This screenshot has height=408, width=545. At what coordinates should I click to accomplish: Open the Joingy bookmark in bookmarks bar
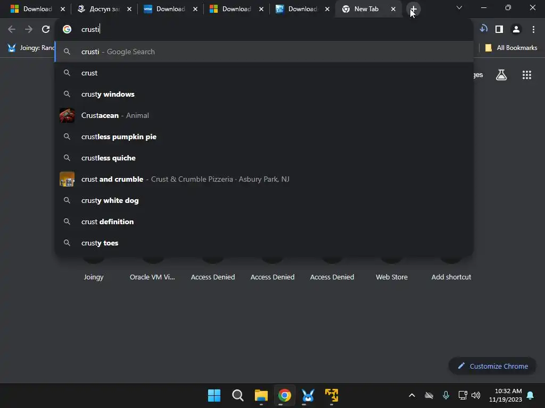pyautogui.click(x=30, y=48)
